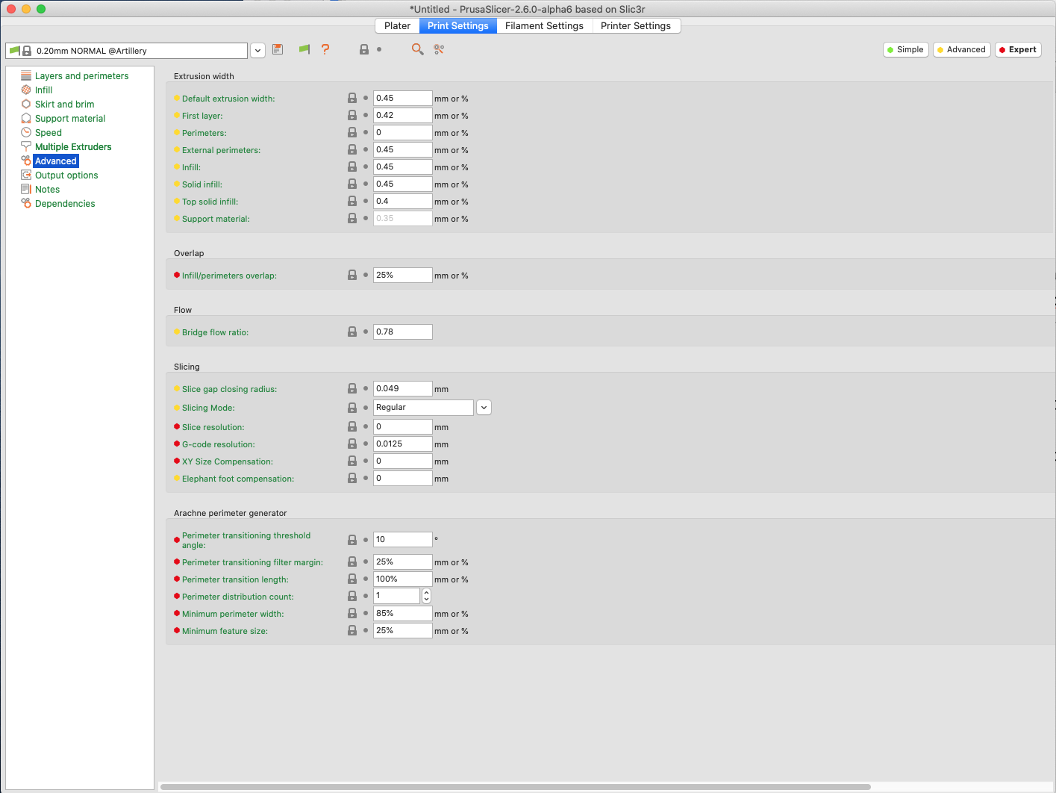The width and height of the screenshot is (1056, 793).
Task: Toggle the lock next to Default extrusion width
Action: [x=352, y=97]
